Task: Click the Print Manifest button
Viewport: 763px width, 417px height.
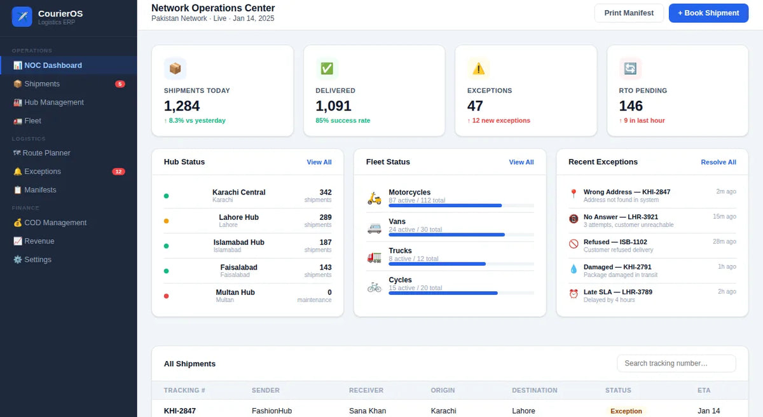Action: pos(629,13)
